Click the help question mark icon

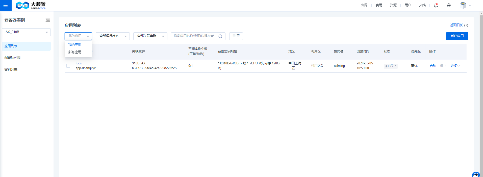[466, 26]
